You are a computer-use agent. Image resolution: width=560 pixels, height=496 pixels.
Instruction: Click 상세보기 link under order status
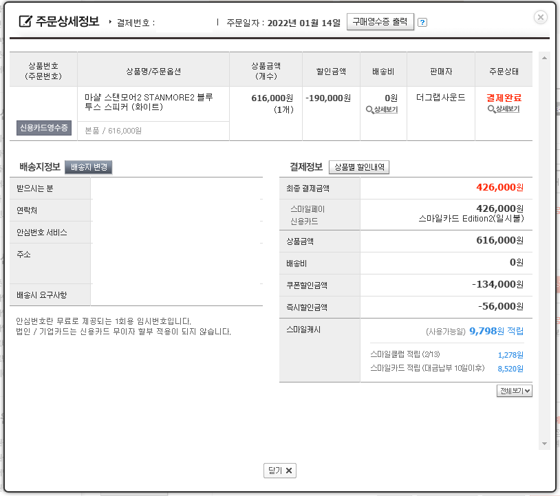click(x=507, y=109)
